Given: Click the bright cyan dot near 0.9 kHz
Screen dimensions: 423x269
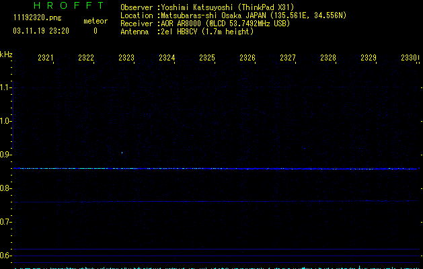Looking at the screenshot, I should click(x=122, y=153).
